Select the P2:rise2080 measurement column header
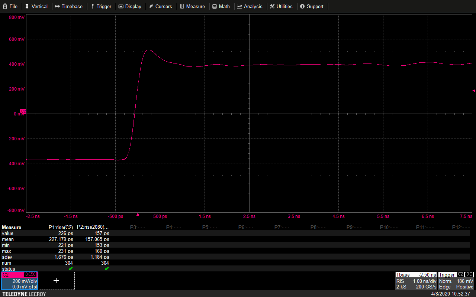Image resolution: width=476 pixels, height=297 pixels. 93,227
